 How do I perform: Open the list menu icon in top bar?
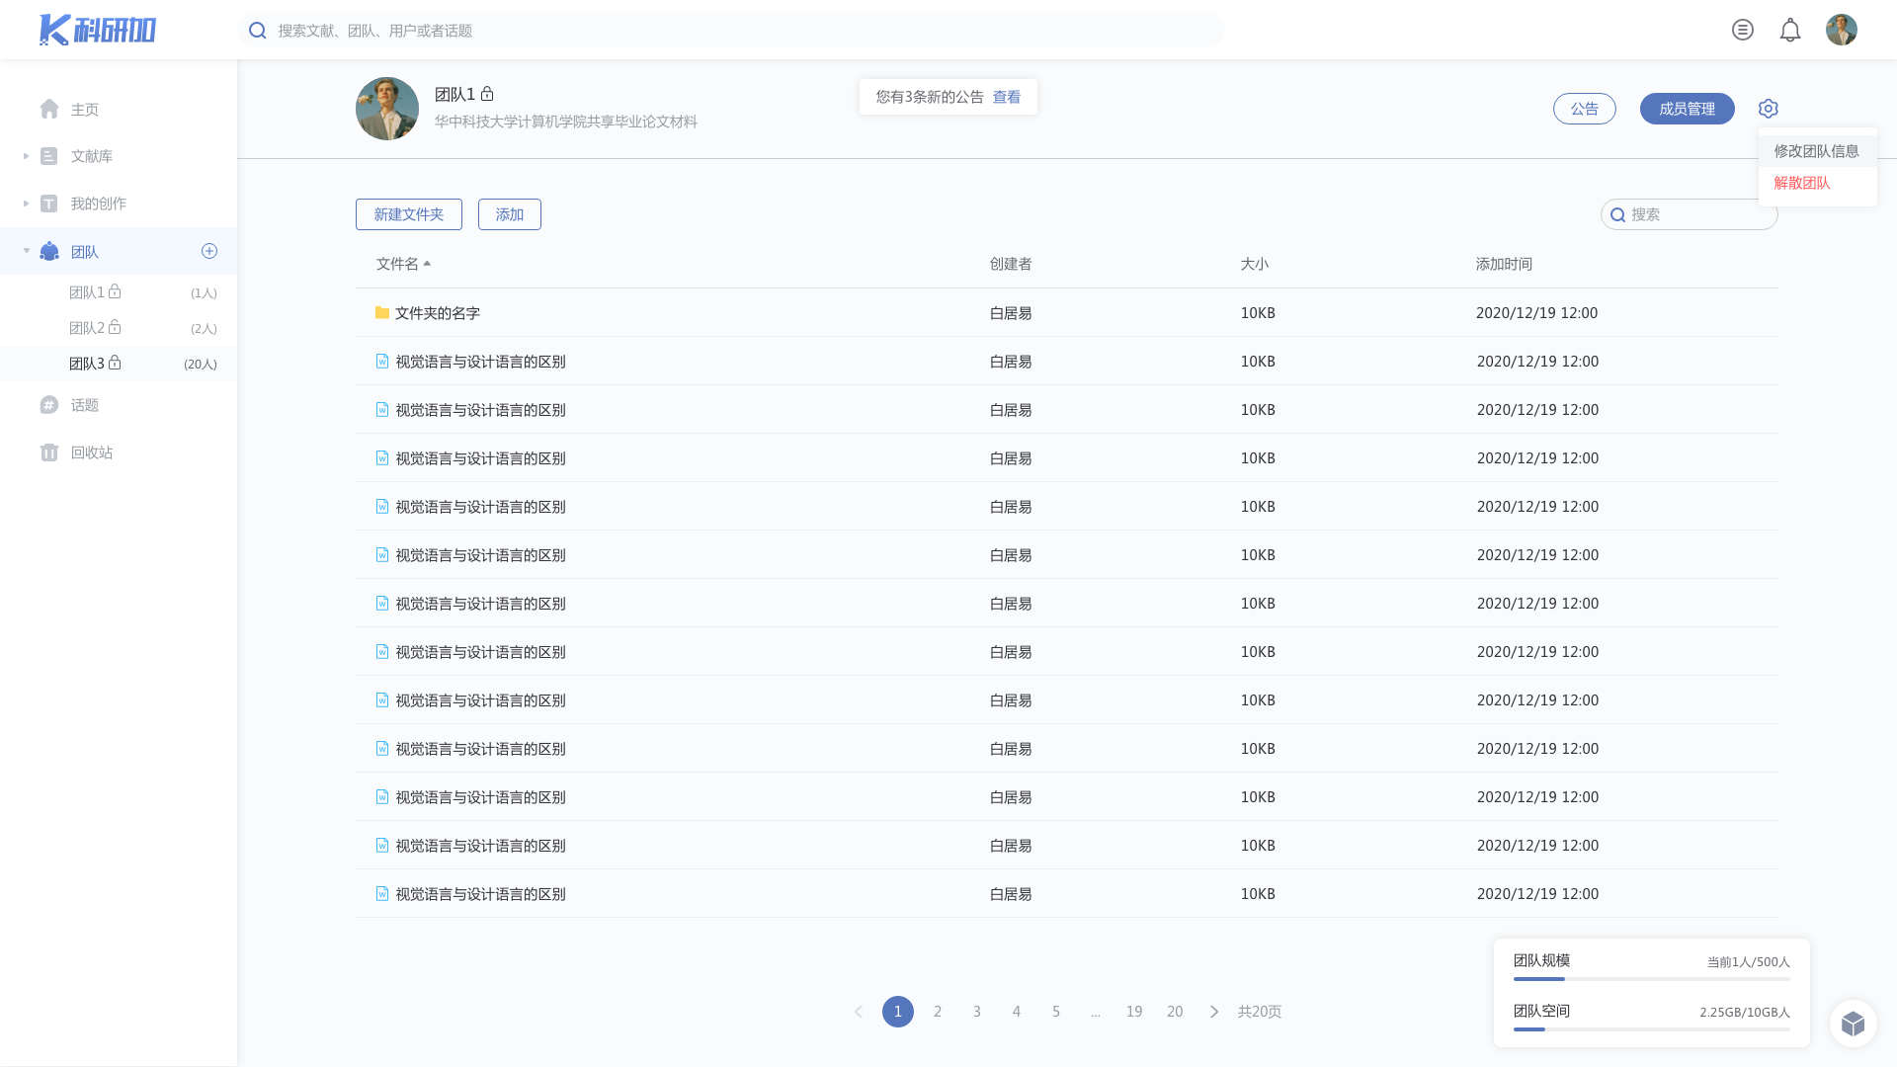point(1743,30)
